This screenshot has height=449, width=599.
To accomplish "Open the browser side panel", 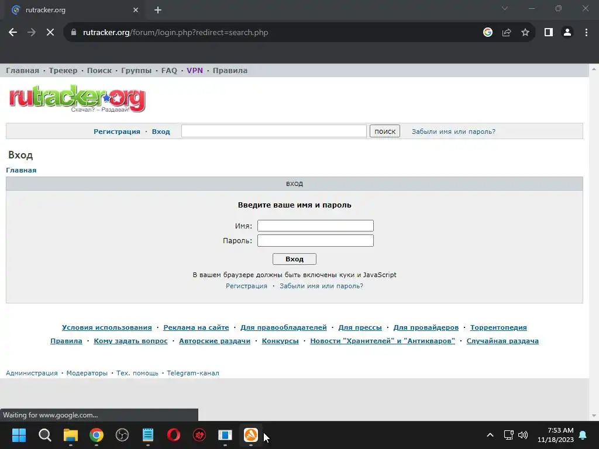I will click(549, 33).
